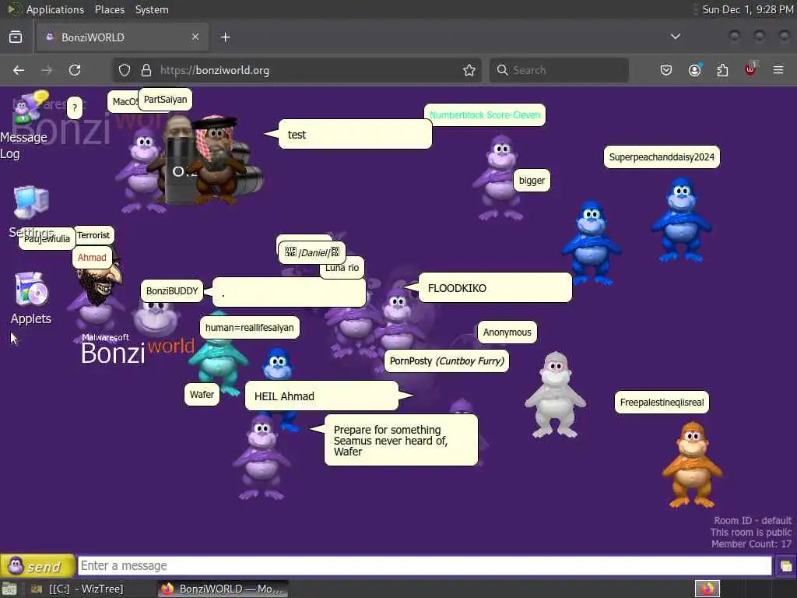Expand the list all tabs chevron
Screen dimensions: 797x598
coord(676,37)
